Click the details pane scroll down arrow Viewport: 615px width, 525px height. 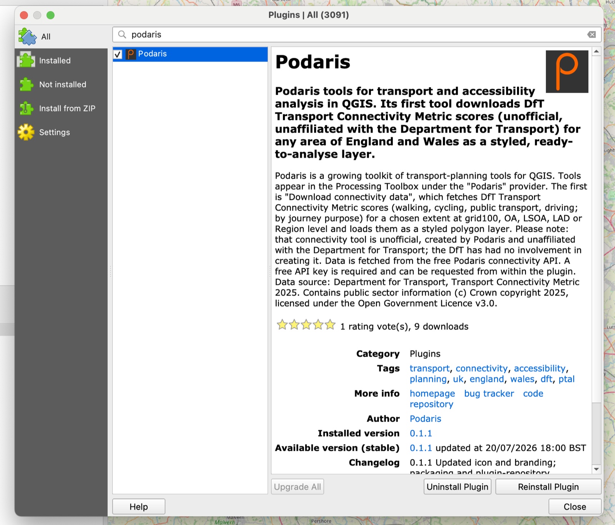(x=596, y=469)
